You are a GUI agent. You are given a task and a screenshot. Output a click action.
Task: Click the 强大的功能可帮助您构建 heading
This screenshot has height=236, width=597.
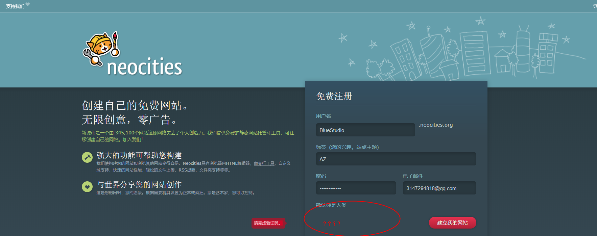click(139, 155)
